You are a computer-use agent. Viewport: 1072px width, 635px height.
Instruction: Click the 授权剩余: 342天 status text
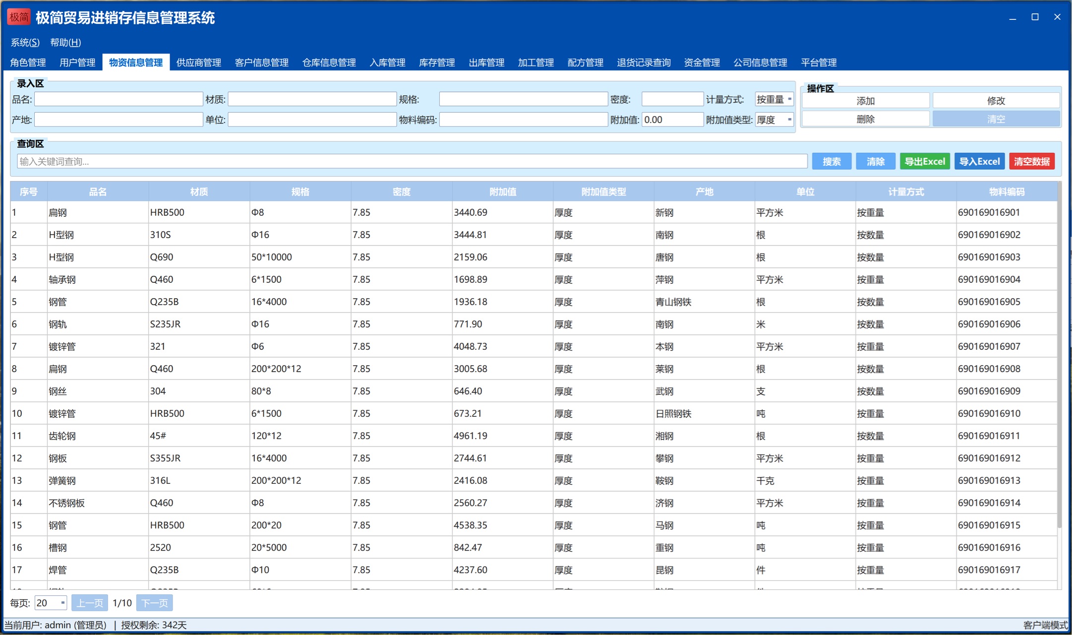pyautogui.click(x=154, y=625)
